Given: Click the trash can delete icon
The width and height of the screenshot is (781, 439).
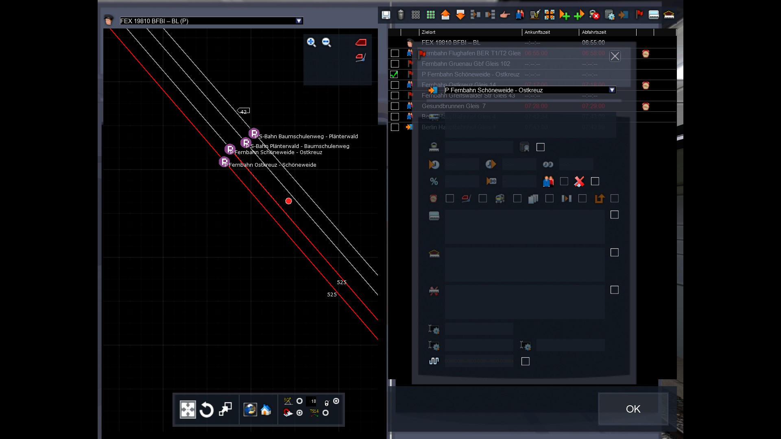Looking at the screenshot, I should coord(401,15).
